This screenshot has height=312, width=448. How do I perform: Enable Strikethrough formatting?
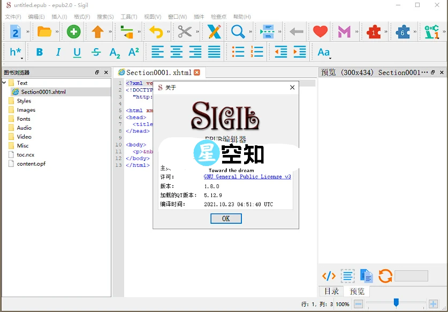click(95, 52)
